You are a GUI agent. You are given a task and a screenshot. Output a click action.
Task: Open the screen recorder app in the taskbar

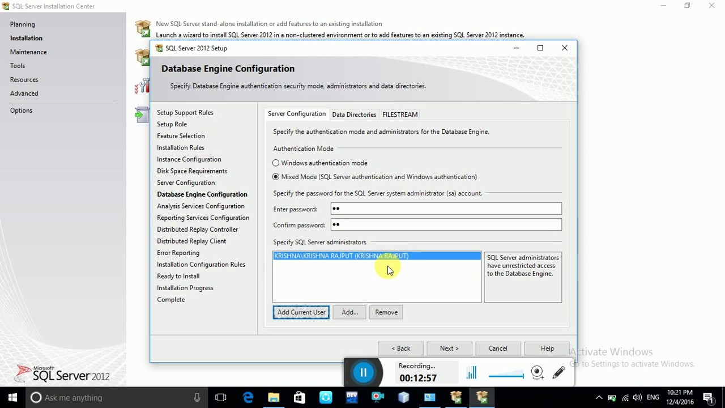(378, 397)
